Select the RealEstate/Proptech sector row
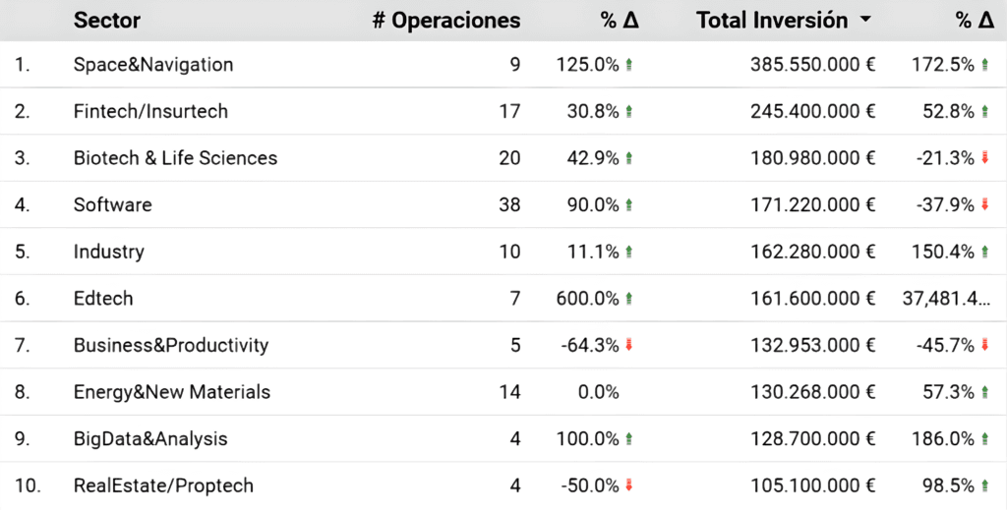Screen dimensions: 1007x510 (503, 485)
